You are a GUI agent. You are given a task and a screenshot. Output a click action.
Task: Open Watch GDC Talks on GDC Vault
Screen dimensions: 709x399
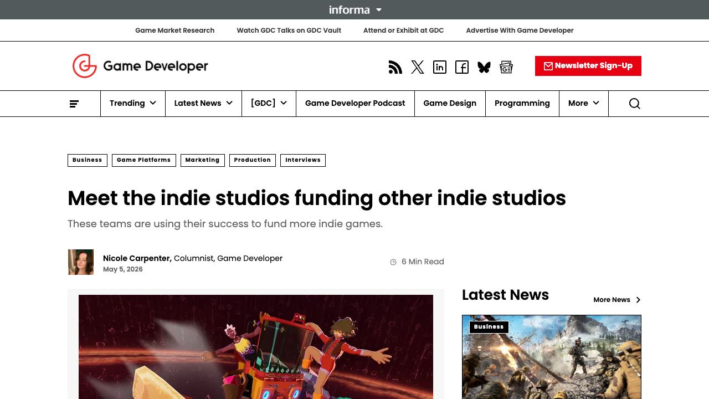(289, 30)
